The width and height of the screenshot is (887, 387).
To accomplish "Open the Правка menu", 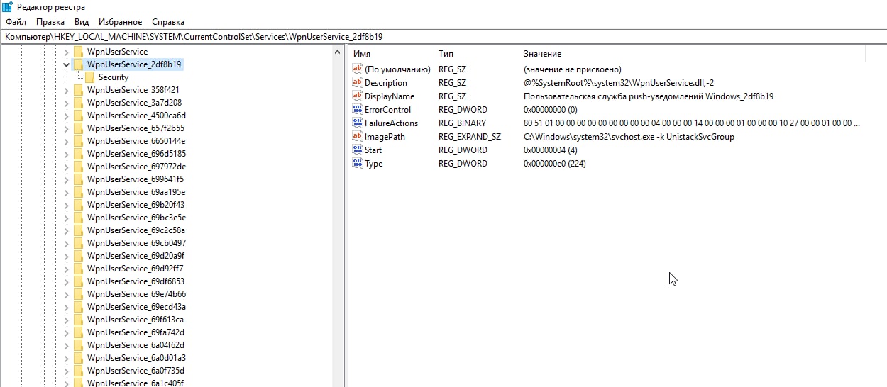I will pyautogui.click(x=50, y=22).
